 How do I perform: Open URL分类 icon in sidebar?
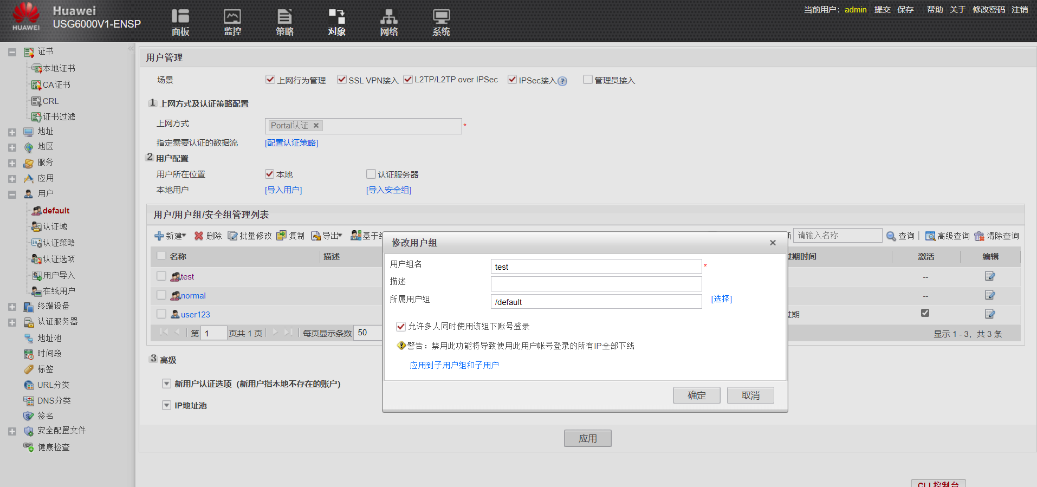click(29, 385)
